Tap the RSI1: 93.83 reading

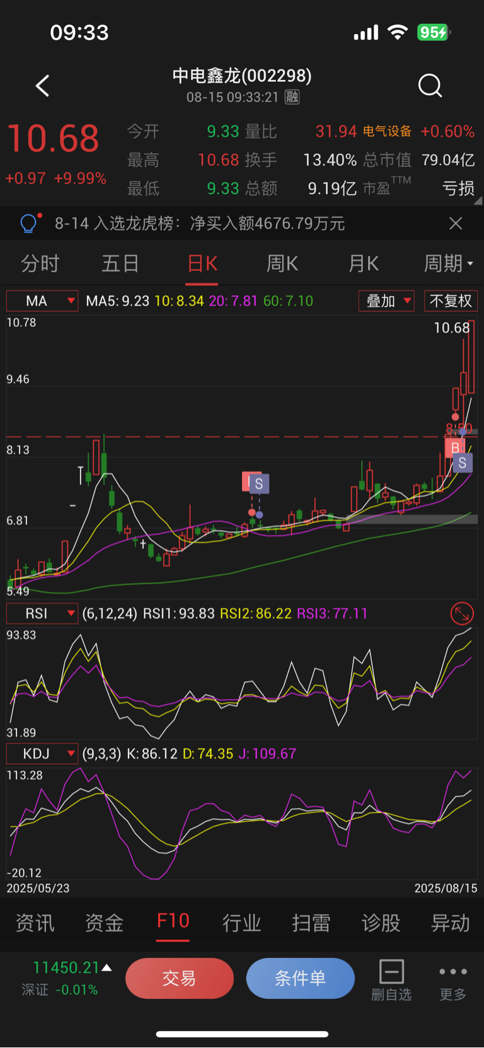[179, 614]
